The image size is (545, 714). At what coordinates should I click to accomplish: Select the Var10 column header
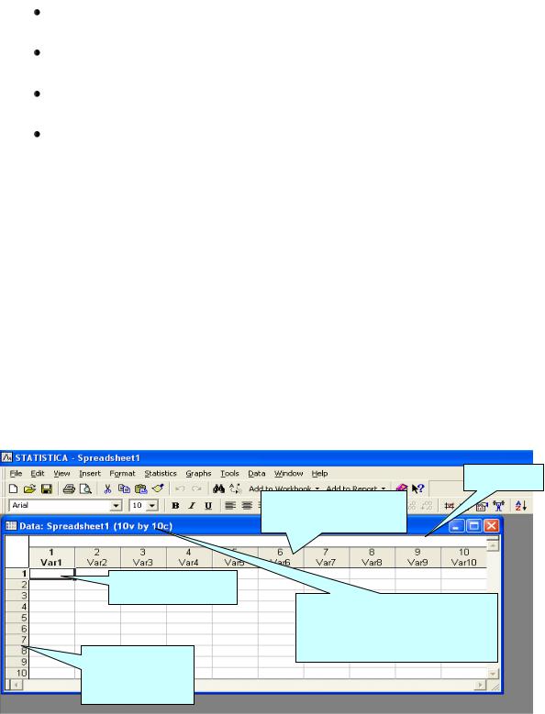tap(463, 557)
